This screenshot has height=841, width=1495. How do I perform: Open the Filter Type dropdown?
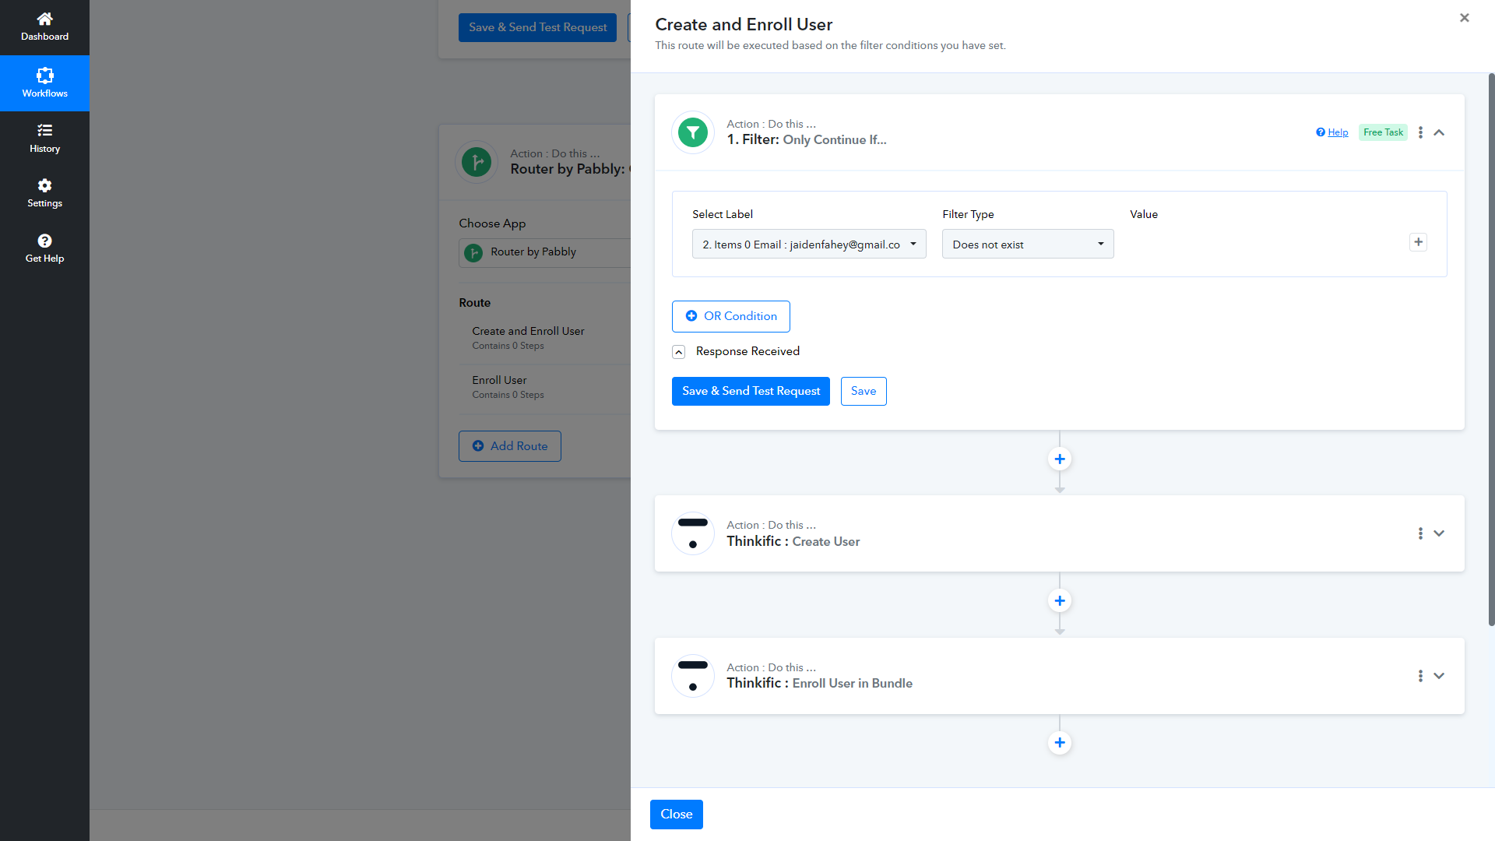point(1027,245)
